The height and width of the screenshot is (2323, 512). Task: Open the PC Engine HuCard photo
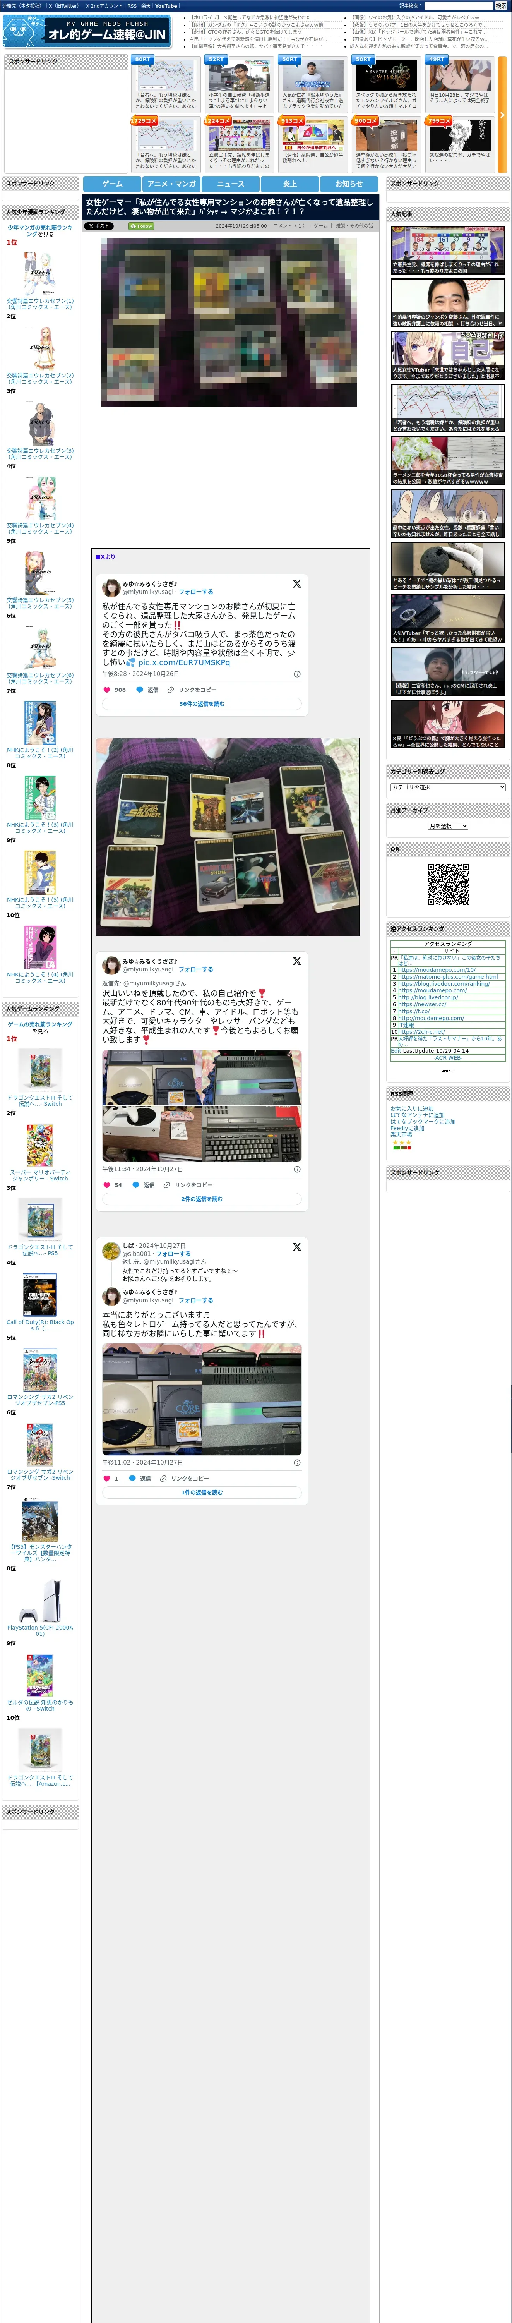tap(227, 837)
